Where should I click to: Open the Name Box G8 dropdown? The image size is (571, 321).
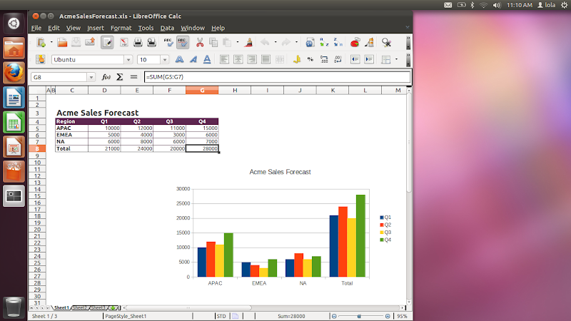coord(91,76)
